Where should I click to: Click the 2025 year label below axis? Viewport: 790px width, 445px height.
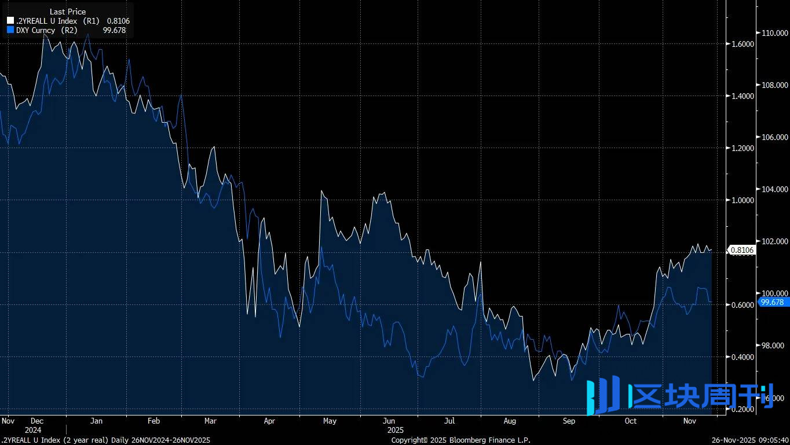(x=395, y=430)
